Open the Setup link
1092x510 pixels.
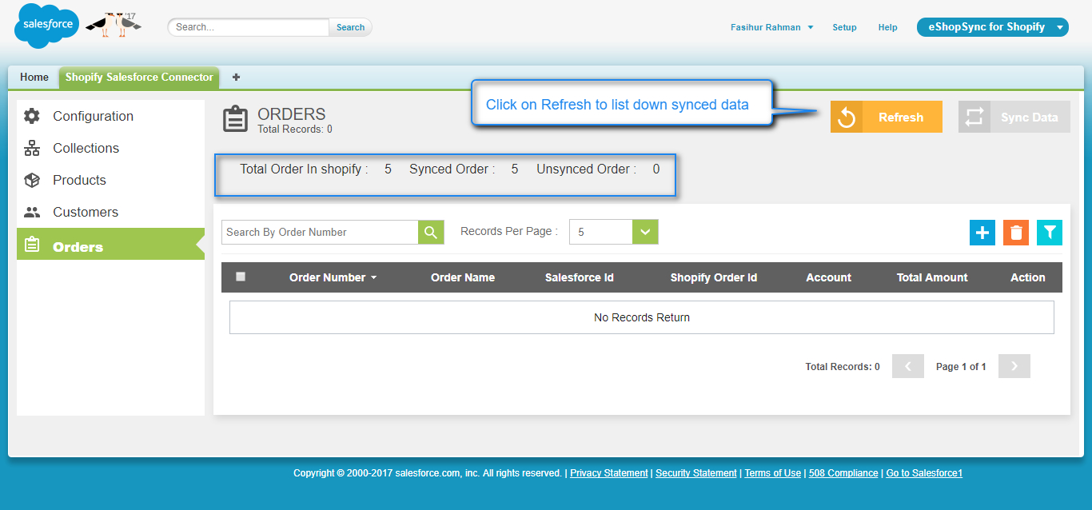click(844, 27)
